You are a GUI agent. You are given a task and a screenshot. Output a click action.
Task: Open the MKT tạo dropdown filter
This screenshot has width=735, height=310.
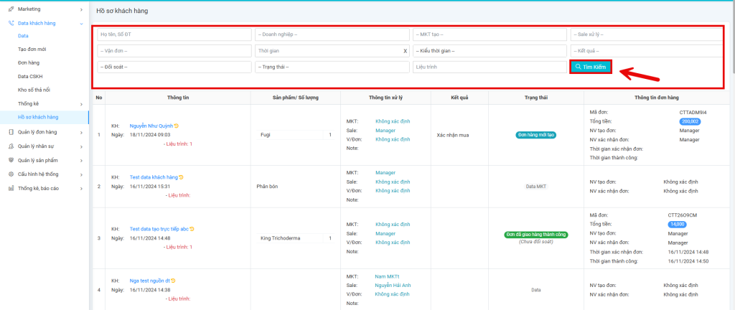(490, 34)
